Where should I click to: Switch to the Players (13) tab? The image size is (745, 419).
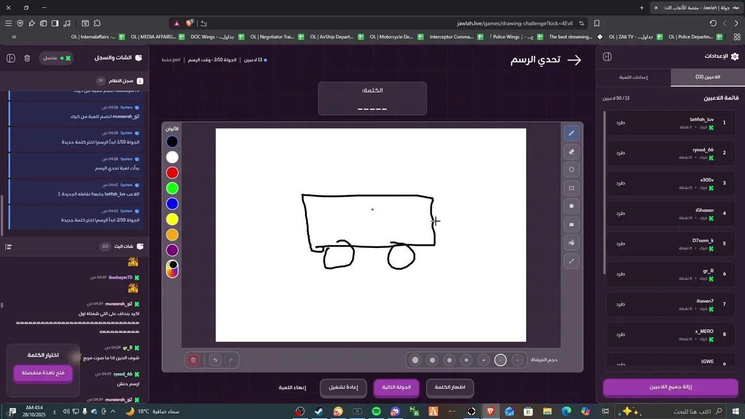[708, 77]
